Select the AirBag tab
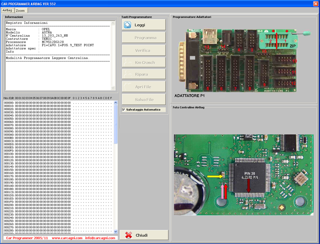Screen dimensions: 320x244 pyautogui.click(x=7, y=10)
